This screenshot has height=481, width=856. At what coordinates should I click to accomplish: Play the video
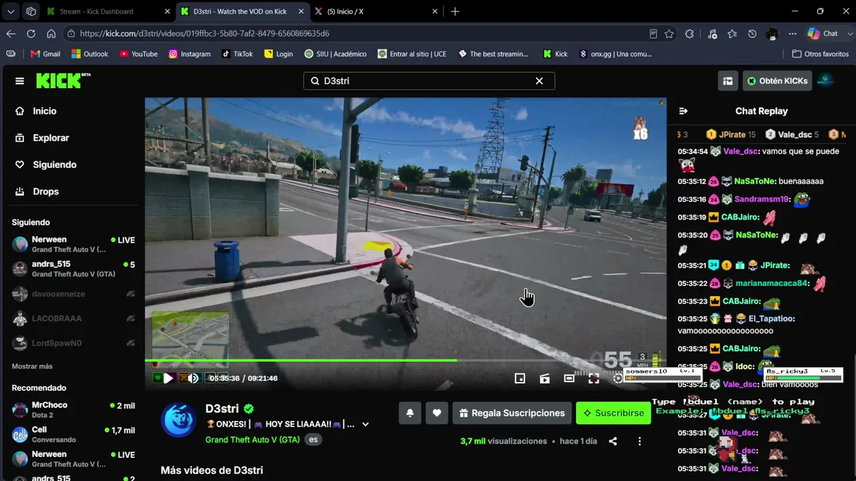[x=168, y=378]
